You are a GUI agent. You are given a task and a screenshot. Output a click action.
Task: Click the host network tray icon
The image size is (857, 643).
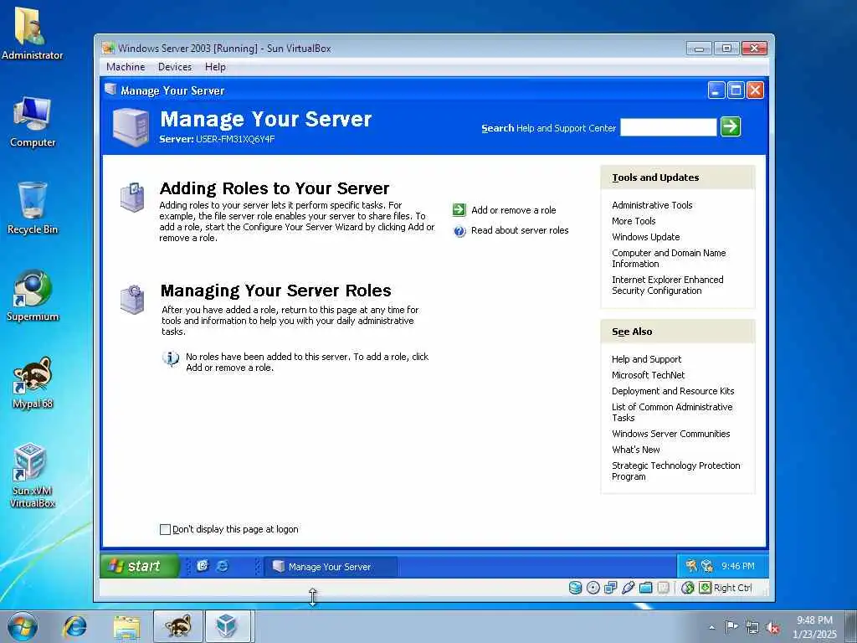point(752,627)
